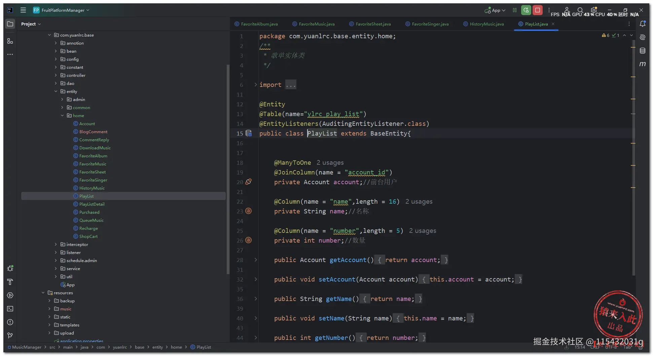This screenshot has width=653, height=356.
Task: Switch to FavoriteAlbum.java tab
Action: tap(256, 24)
